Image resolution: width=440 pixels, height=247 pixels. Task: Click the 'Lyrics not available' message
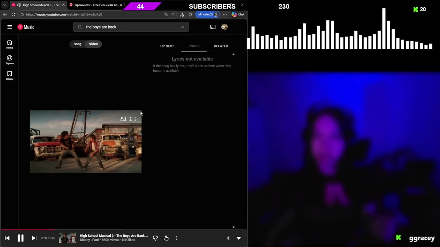(x=192, y=59)
